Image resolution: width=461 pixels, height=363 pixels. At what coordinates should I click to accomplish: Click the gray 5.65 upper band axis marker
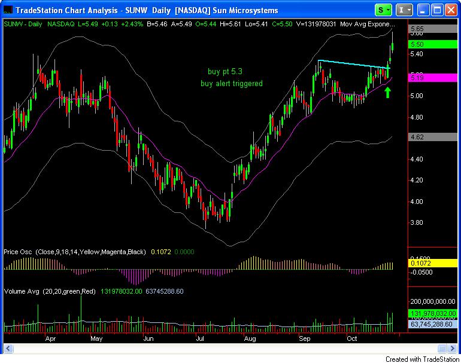pyautogui.click(x=433, y=29)
